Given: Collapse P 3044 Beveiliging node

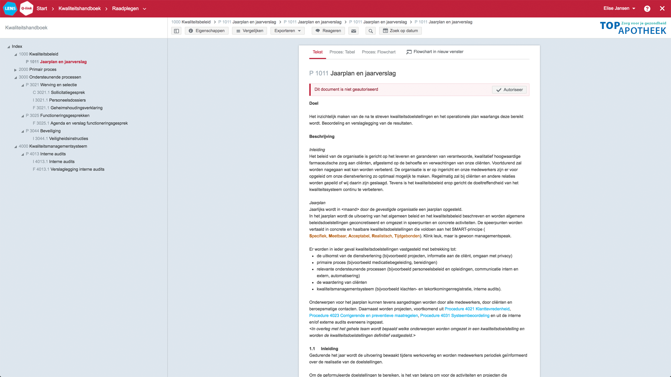Looking at the screenshot, I should (x=23, y=131).
